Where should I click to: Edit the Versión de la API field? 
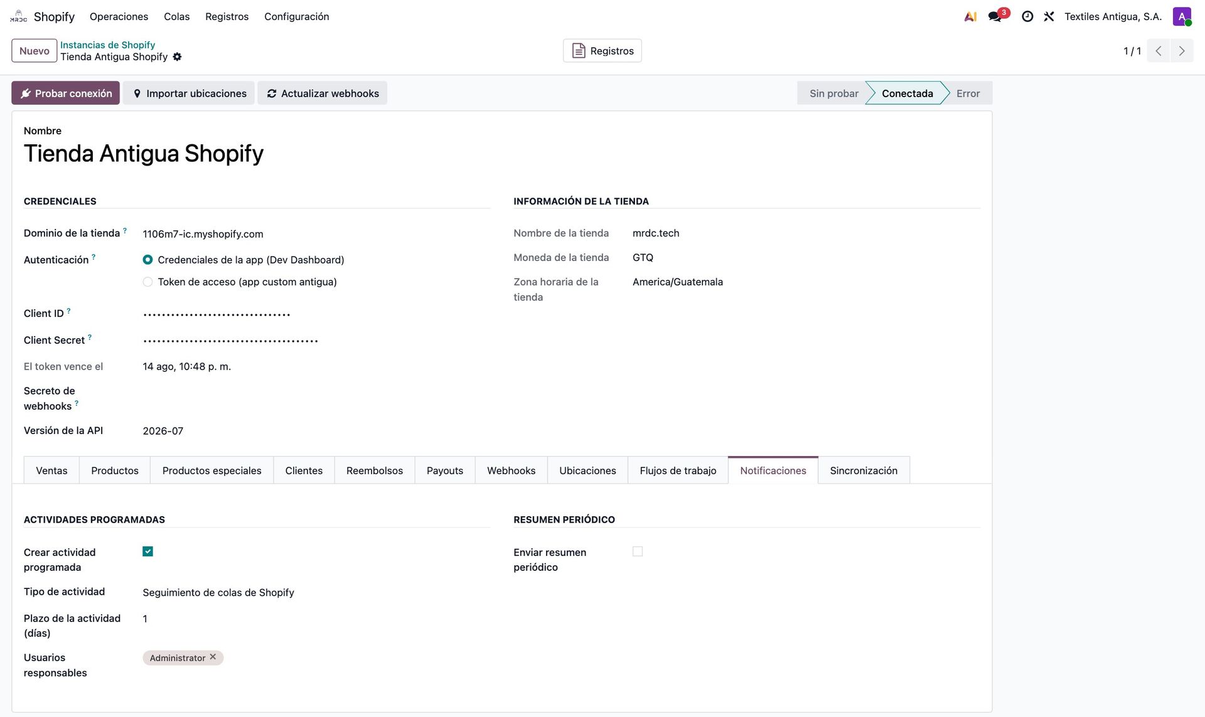(x=316, y=431)
